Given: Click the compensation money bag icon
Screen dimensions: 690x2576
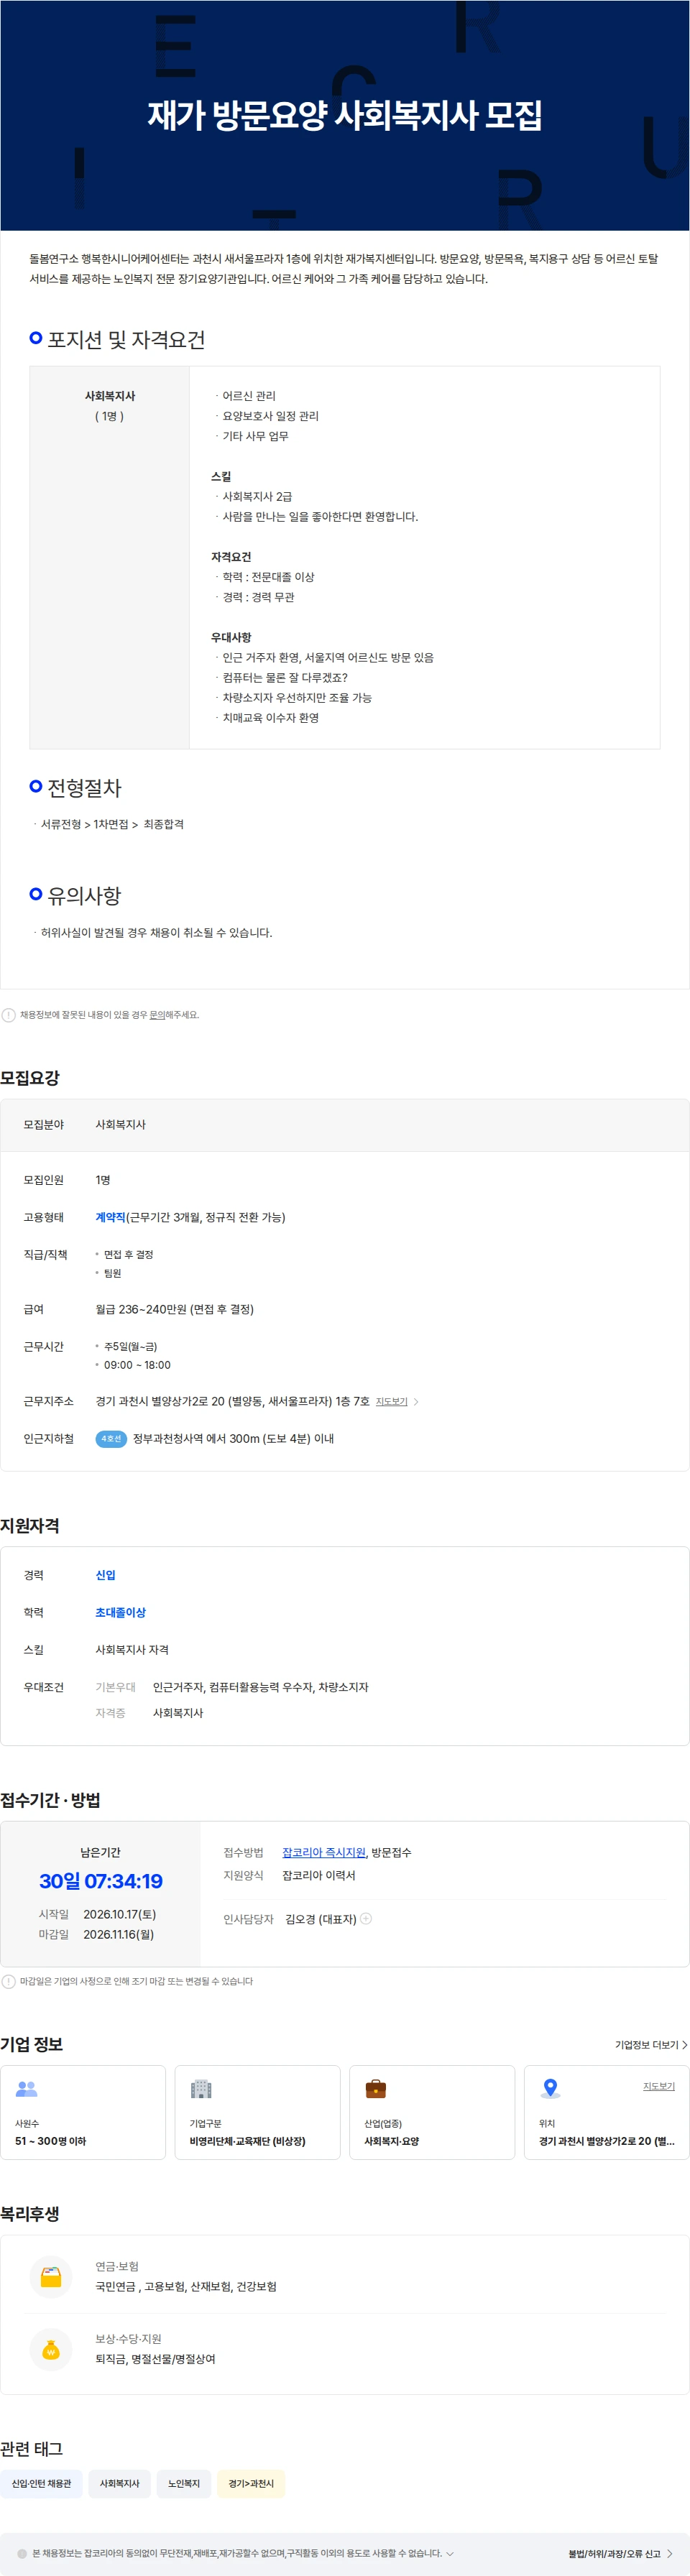Looking at the screenshot, I should 51,2350.
